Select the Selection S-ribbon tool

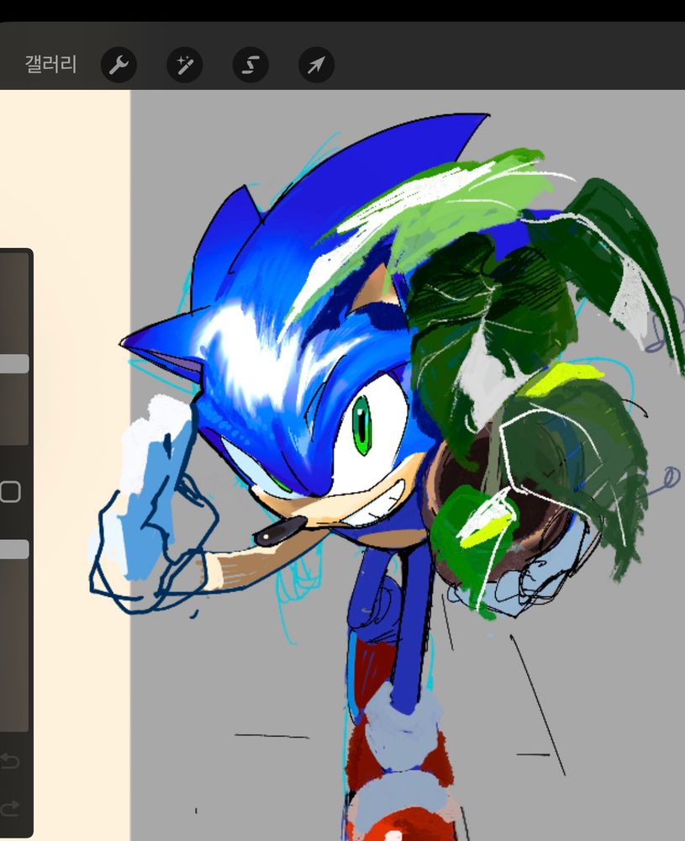250,65
